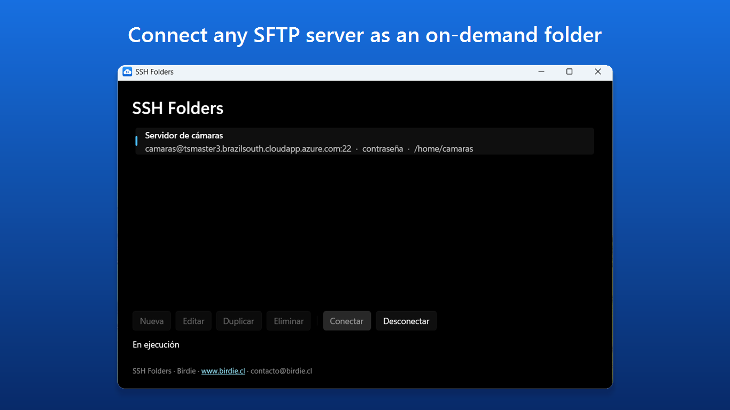Select the Servidor de cámaras connection entry
Screen dimensions: 730x410
(364, 141)
